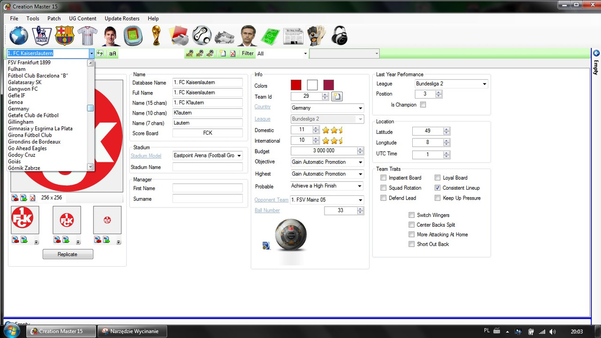Image resolution: width=601 pixels, height=338 pixels.
Task: Follow the Opponent Team link
Action: coord(271,200)
